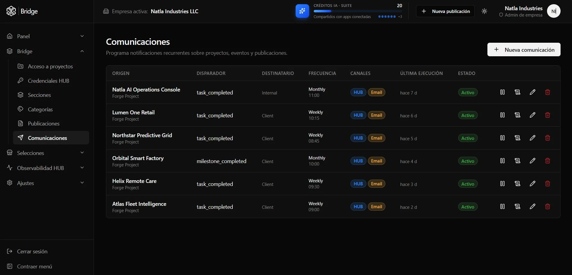Pause the Helix Remote Care communication
Image resolution: width=572 pixels, height=275 pixels.
(502, 184)
